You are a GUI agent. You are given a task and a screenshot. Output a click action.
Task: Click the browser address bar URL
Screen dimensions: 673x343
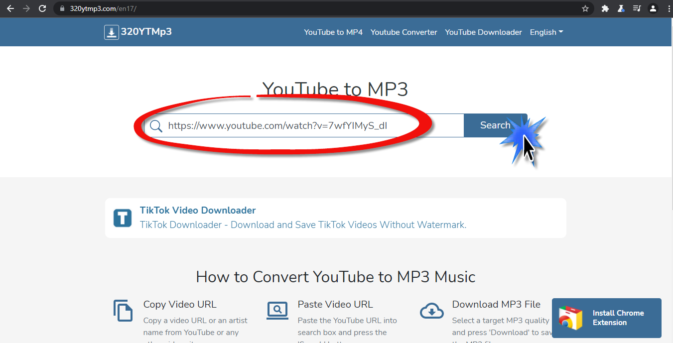click(x=103, y=9)
